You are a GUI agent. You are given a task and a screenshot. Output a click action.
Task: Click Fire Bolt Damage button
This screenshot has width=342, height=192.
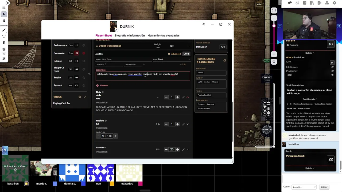pyautogui.click(x=293, y=45)
